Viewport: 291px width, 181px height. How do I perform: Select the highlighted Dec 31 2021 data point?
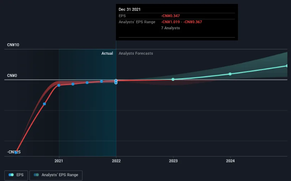click(x=116, y=81)
